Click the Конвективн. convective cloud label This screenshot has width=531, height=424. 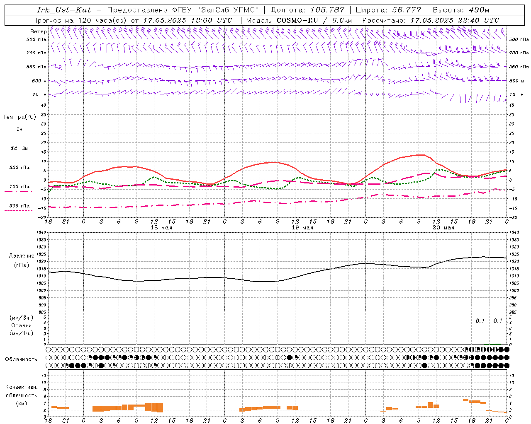pos(21,387)
